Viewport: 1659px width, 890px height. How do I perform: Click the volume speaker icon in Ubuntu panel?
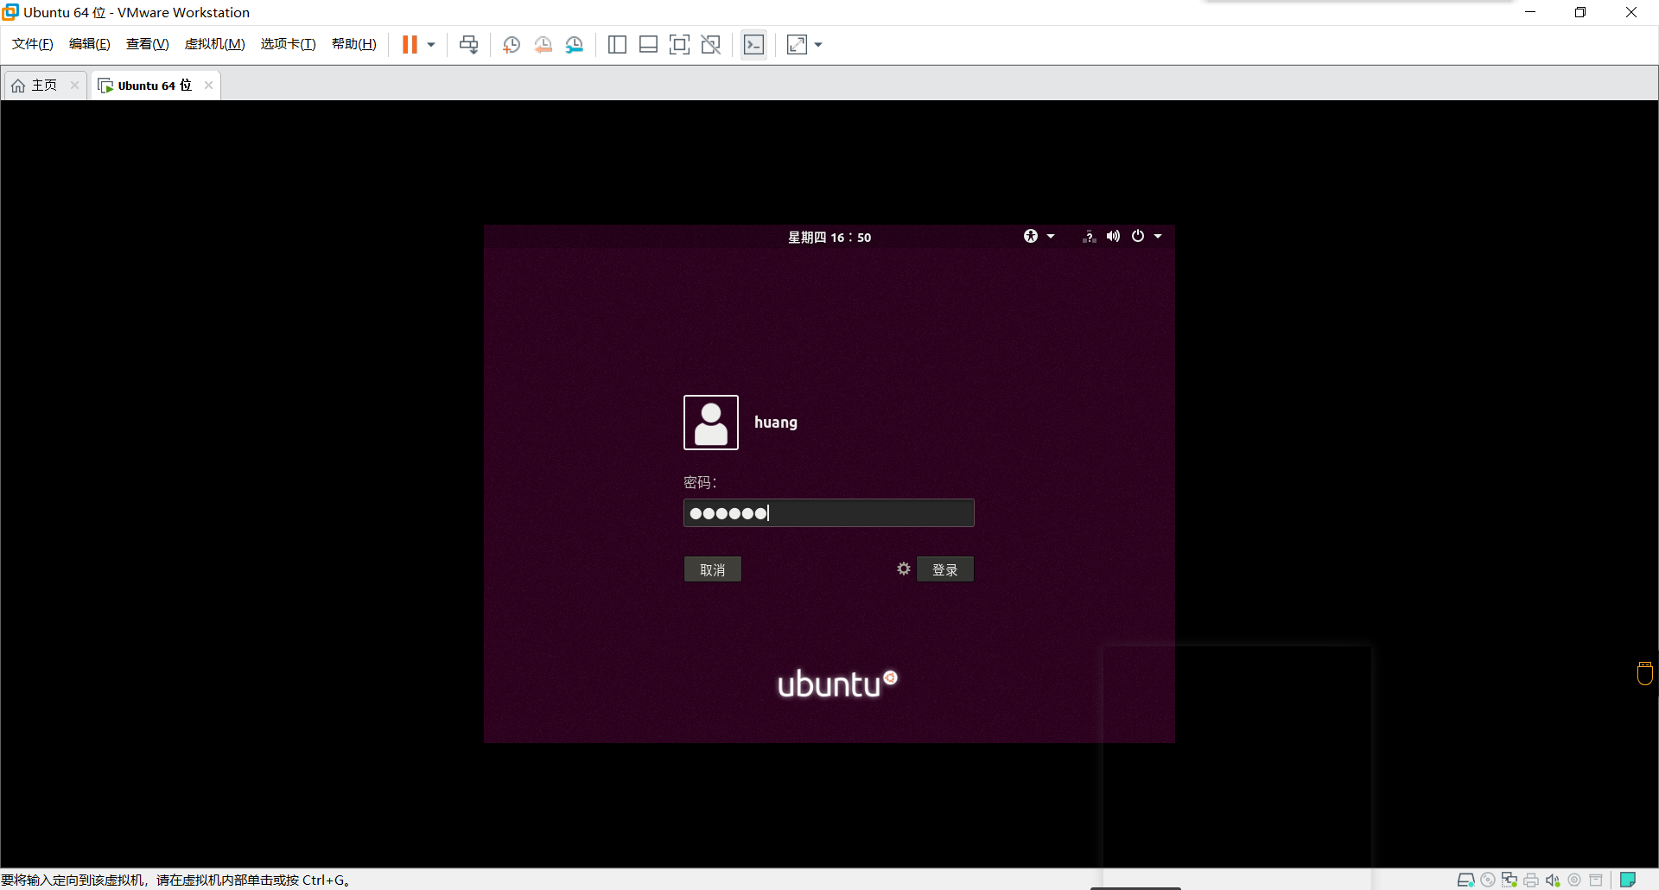click(1113, 236)
